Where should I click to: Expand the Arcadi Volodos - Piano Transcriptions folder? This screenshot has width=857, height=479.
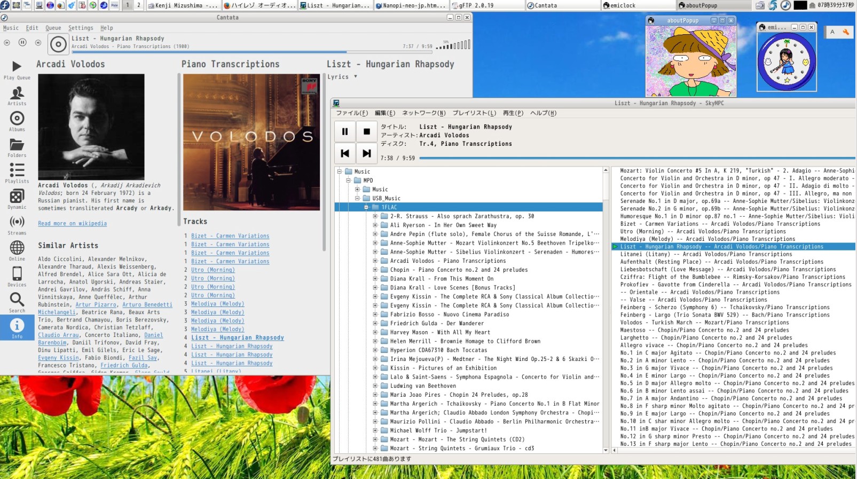(375, 261)
